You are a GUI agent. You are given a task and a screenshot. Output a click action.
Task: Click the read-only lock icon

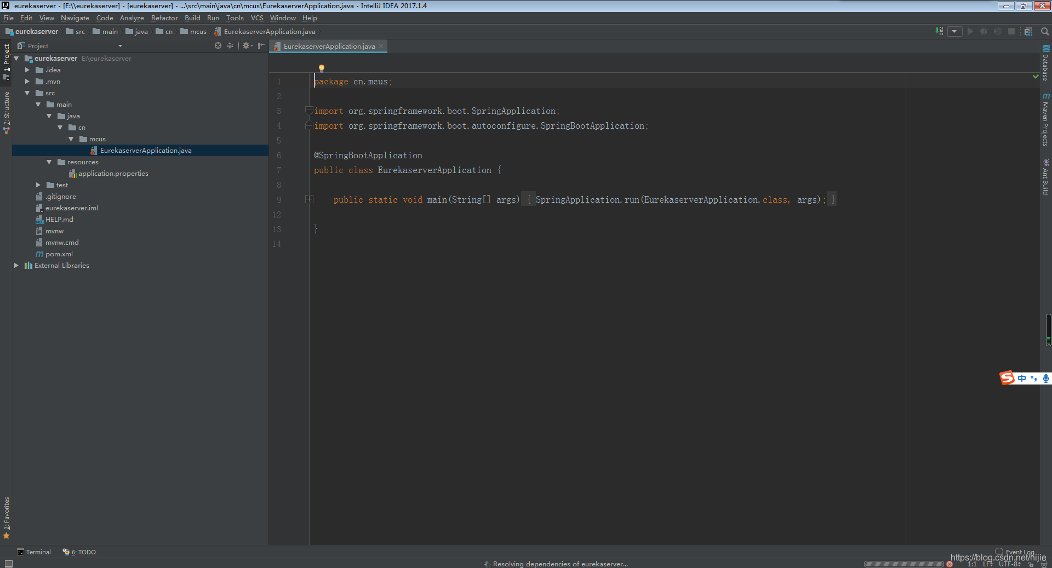click(x=1031, y=564)
